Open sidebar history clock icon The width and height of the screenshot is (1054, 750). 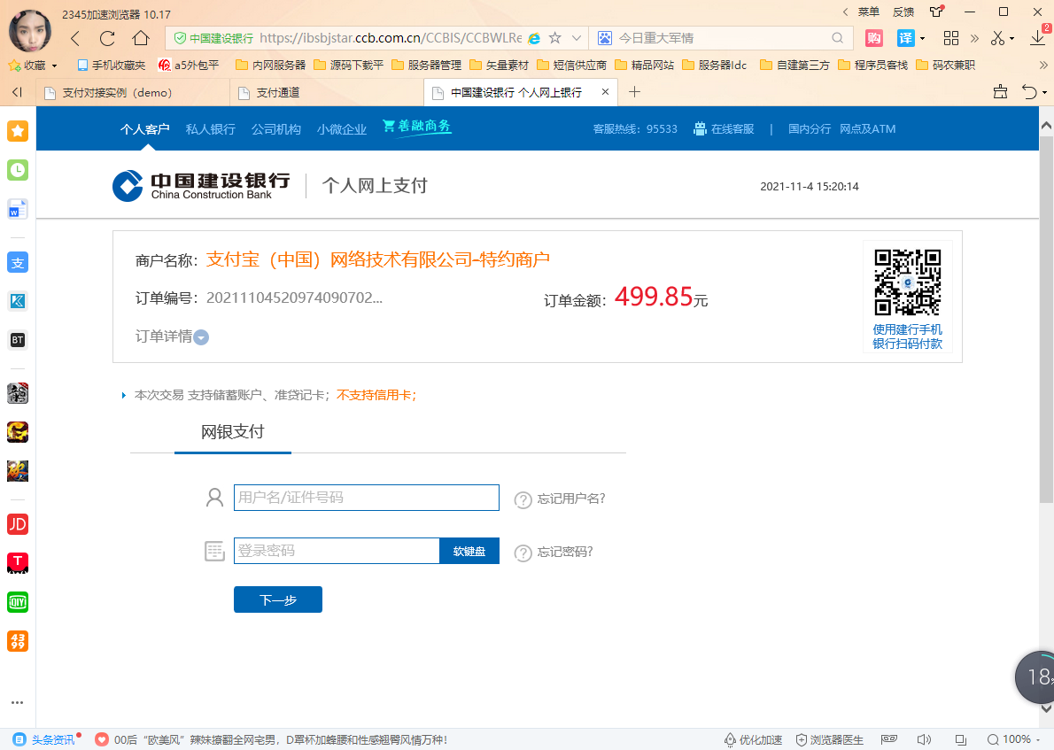(18, 170)
